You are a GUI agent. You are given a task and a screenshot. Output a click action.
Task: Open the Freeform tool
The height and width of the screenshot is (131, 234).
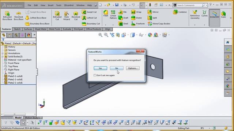point(138,24)
